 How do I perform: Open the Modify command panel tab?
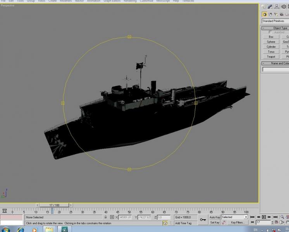tap(270, 7)
